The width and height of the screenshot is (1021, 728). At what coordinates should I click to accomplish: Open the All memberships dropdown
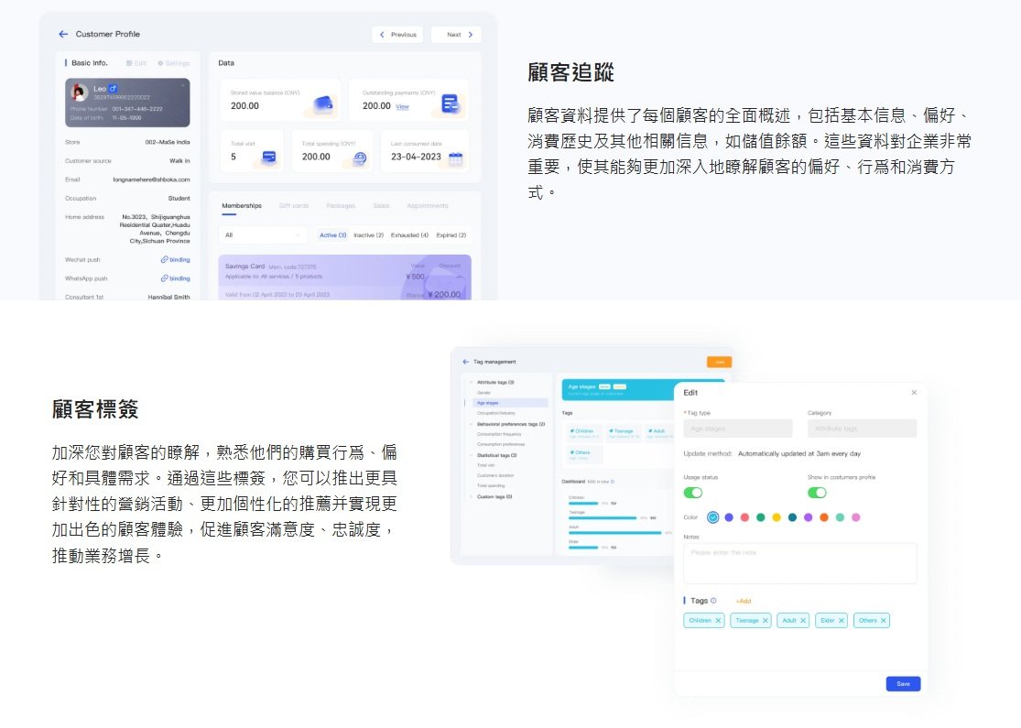coord(261,235)
